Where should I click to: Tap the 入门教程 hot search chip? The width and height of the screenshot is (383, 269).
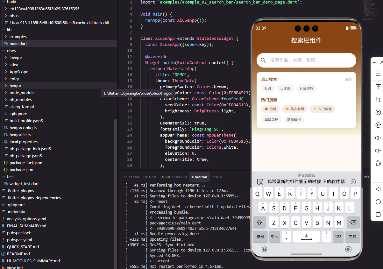point(322,109)
